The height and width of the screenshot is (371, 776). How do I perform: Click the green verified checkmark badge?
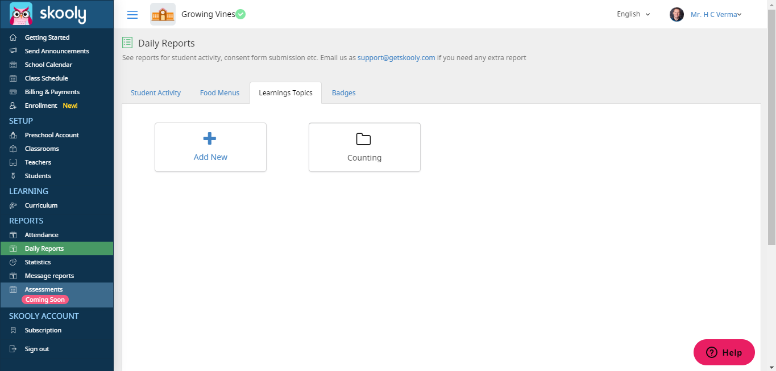240,14
